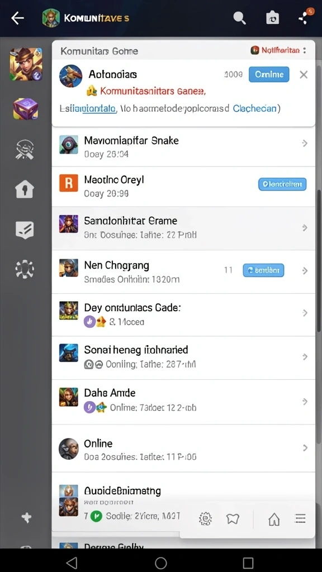Open skull crossbones icon in sidebar
The width and height of the screenshot is (322, 572).
point(25,150)
